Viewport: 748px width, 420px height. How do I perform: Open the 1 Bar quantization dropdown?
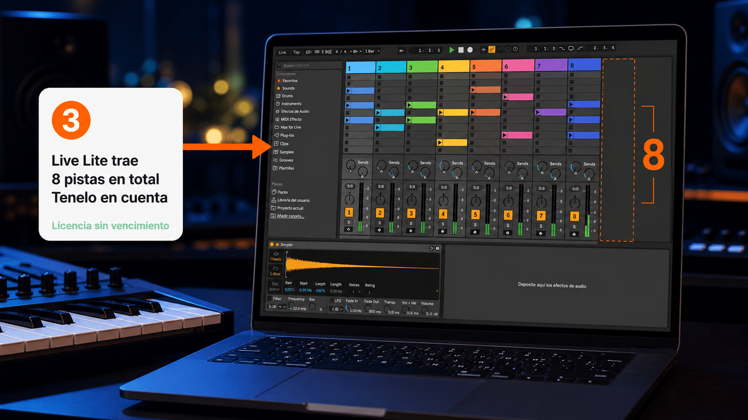point(372,51)
